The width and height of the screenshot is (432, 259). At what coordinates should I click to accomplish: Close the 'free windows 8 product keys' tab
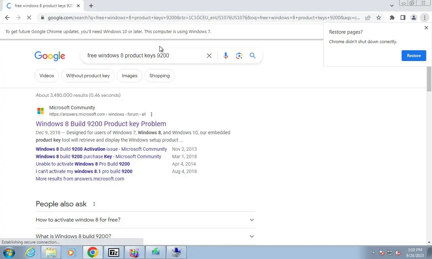[78, 6]
